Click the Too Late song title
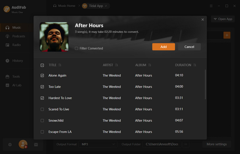The image size is (240, 154). point(55,87)
